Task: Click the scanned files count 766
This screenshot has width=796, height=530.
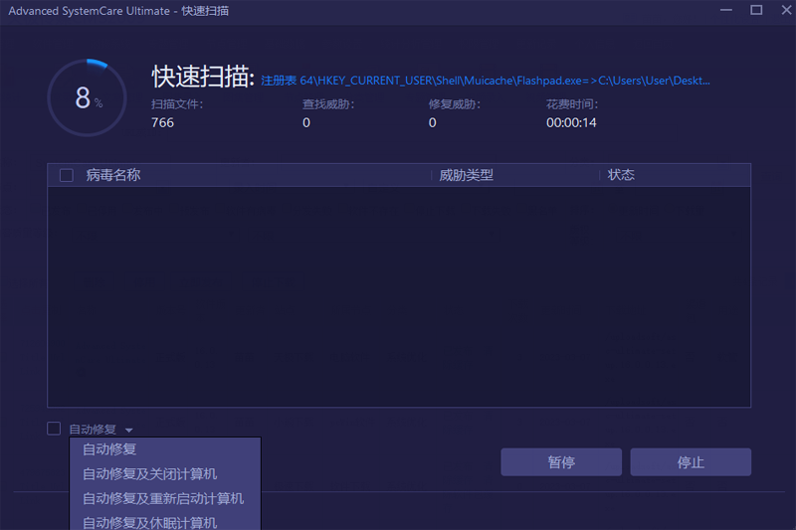Action: tap(162, 122)
